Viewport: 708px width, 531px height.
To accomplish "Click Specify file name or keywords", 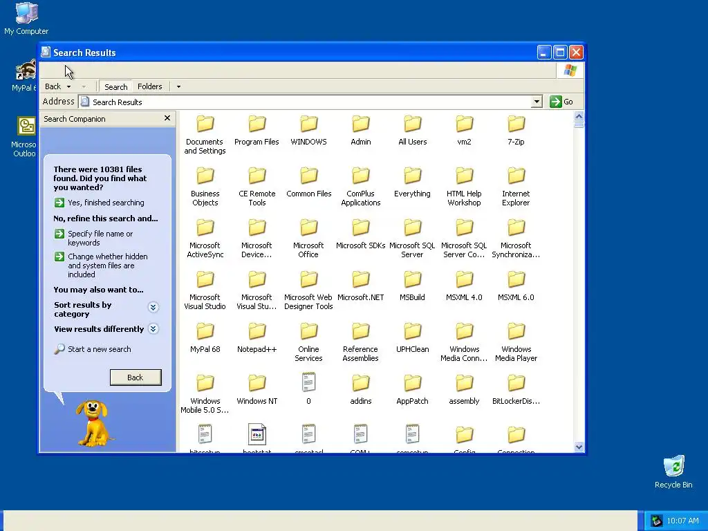I will (94, 238).
